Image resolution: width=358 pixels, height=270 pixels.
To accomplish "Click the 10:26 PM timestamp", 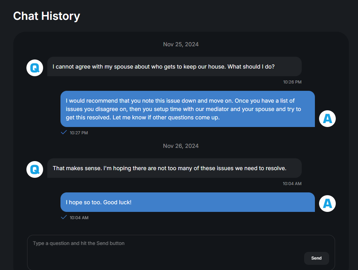I will [292, 82].
